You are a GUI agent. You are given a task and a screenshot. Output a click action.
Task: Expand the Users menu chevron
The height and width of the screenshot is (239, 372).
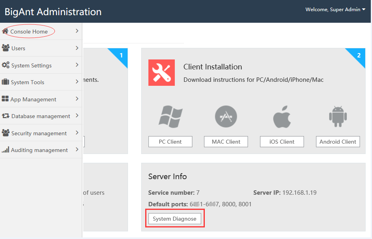77,48
